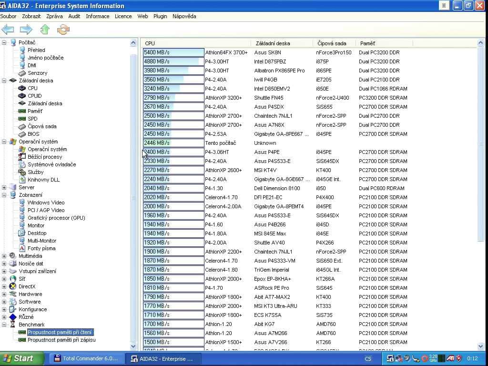Expand the Konfigurace tree node
The height and width of the screenshot is (366, 488).
pos(4,309)
